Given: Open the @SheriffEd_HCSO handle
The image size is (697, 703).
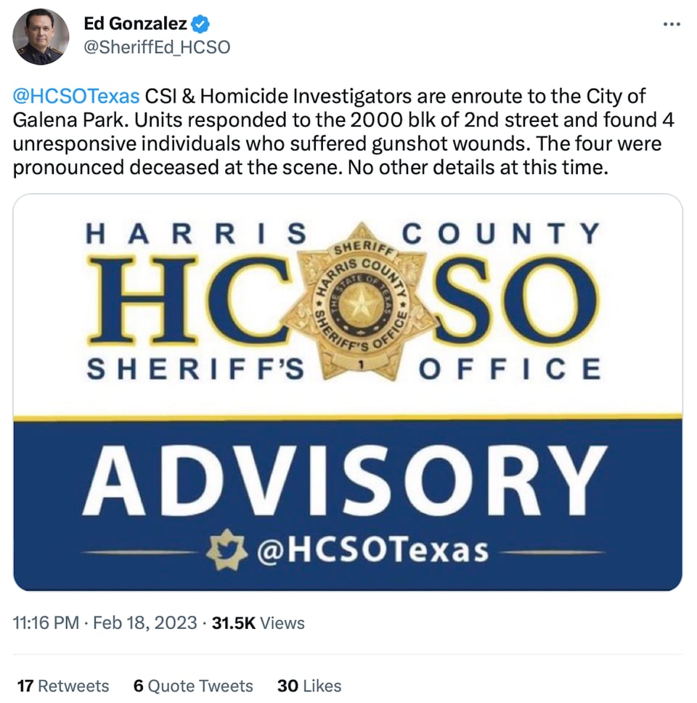Looking at the screenshot, I should pyautogui.click(x=157, y=47).
